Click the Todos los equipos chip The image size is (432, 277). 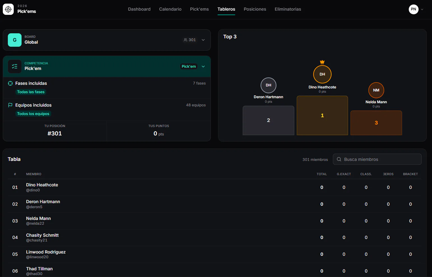33,114
